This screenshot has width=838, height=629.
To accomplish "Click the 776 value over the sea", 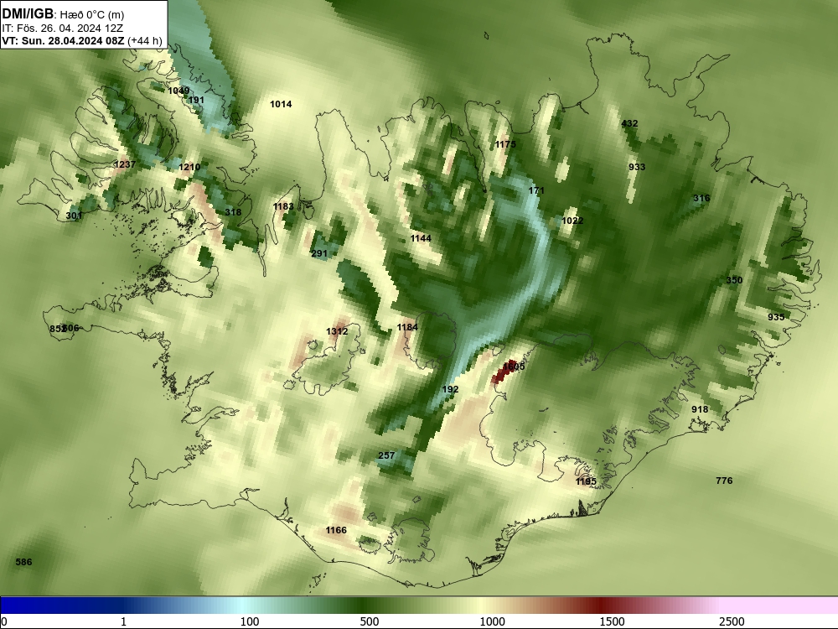I will 724,481.
